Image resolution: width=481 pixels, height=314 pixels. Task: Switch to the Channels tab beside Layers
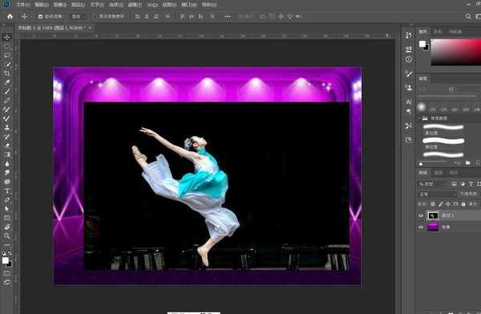tap(439, 172)
